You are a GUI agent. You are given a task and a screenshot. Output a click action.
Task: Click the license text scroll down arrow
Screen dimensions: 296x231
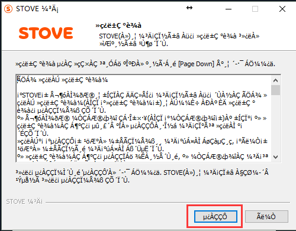pos(275,157)
